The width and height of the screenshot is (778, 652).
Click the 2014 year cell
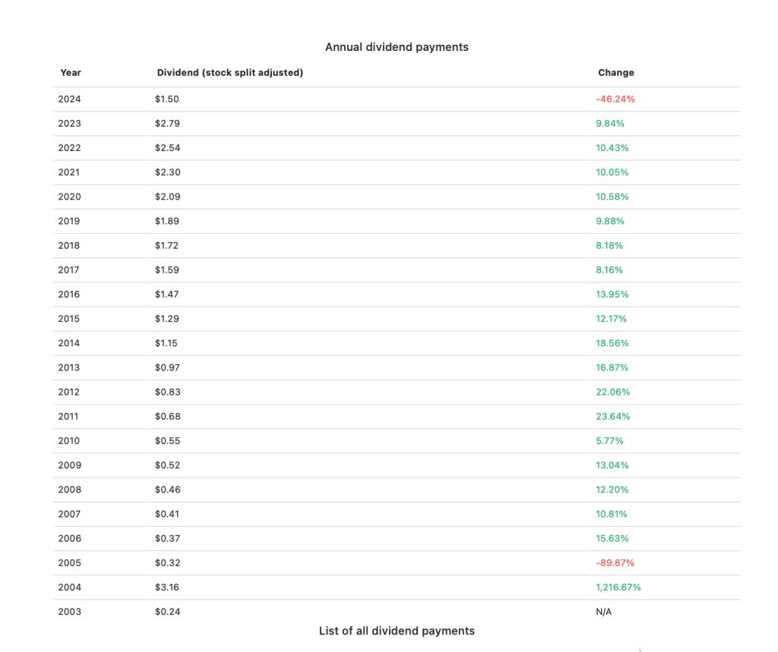[x=69, y=343]
